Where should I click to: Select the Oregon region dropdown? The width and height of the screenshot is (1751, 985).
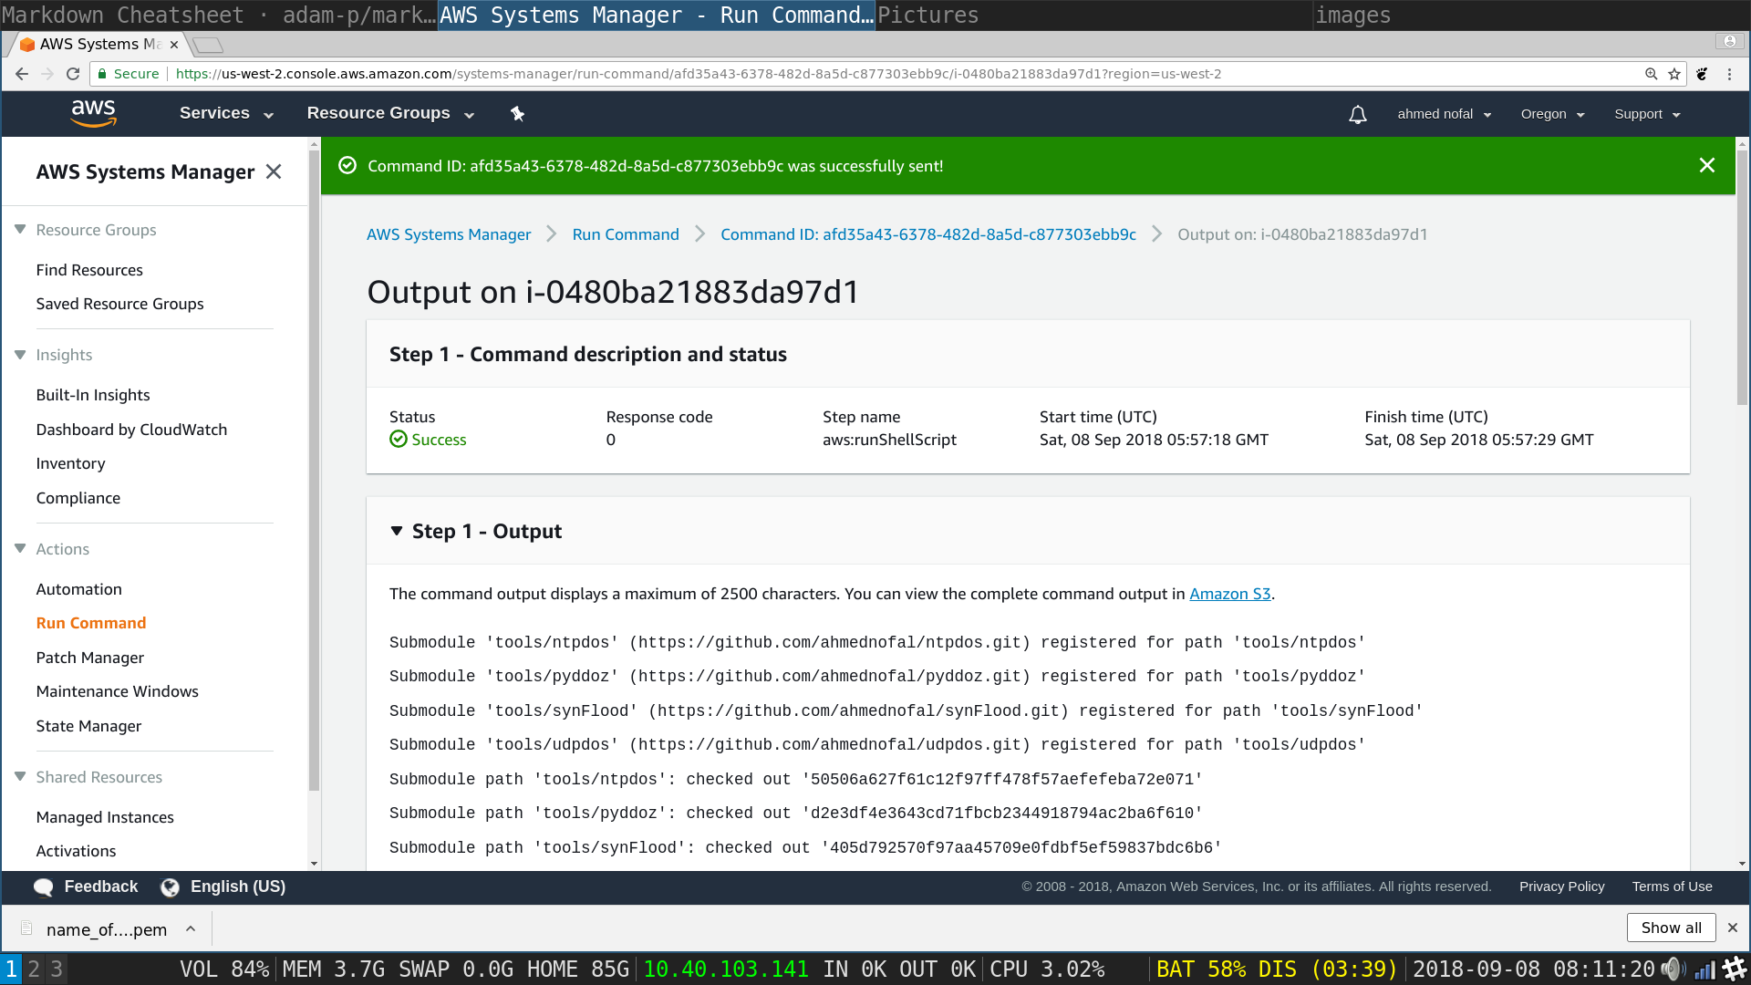coord(1551,113)
